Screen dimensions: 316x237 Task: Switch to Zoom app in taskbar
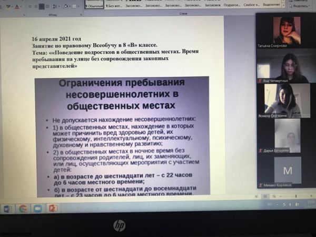(x=37, y=208)
